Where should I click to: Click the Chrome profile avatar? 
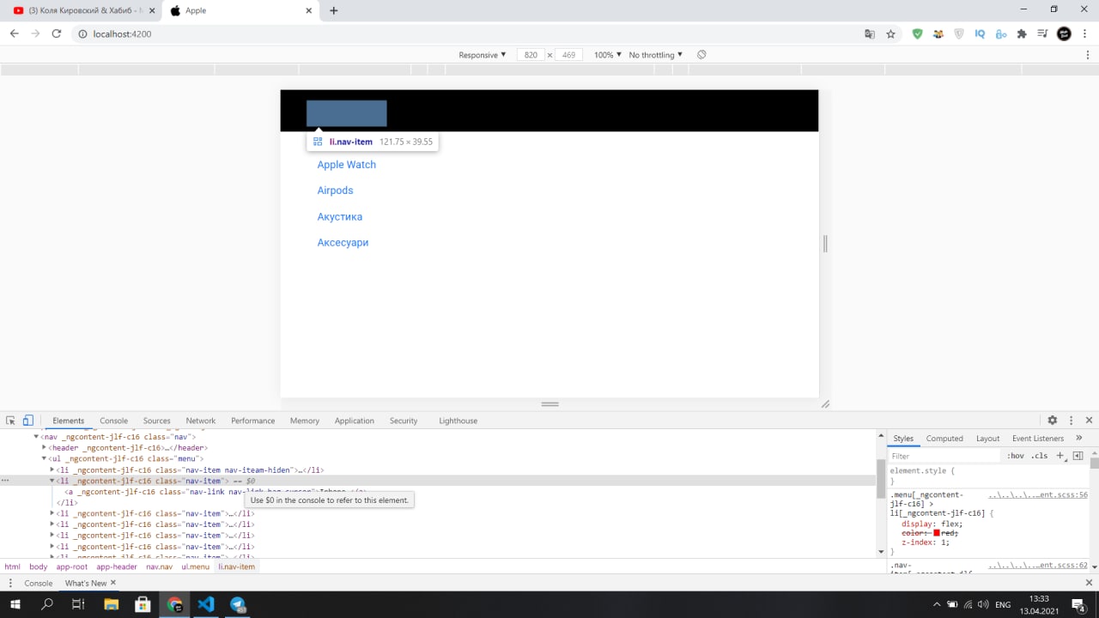click(x=1064, y=34)
